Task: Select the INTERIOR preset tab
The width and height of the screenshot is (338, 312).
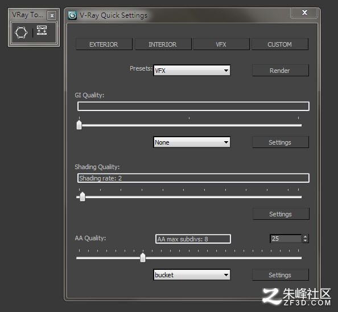Action: click(163, 44)
